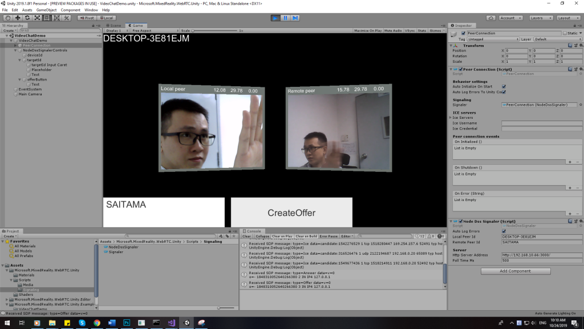584x329 pixels.
Task: Collapse the NodeDssSignalerControls object
Action: coord(15,50)
